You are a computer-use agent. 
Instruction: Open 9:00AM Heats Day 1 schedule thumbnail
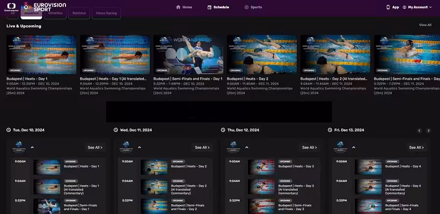coord(47,167)
